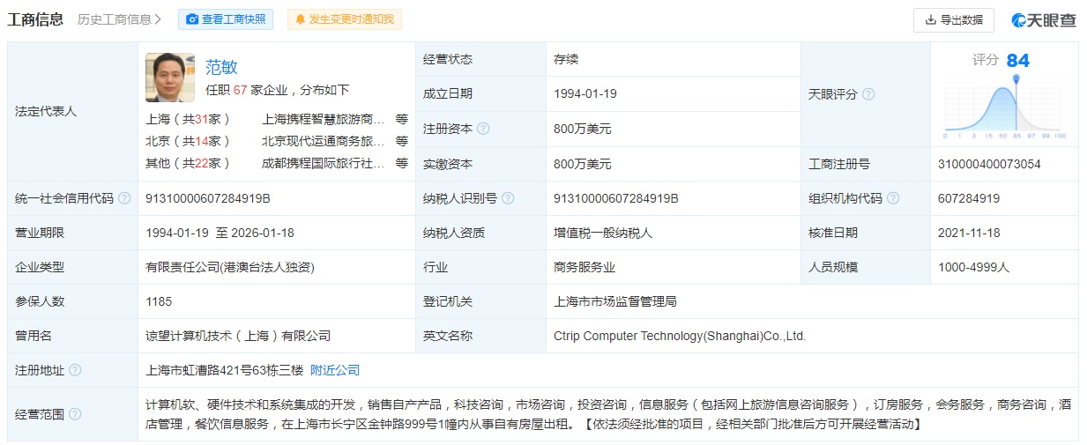Open 成都携程国际旅行社 company link

(x=323, y=163)
